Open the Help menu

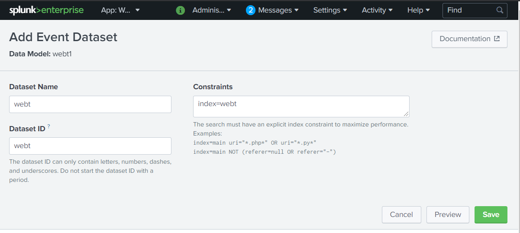click(419, 10)
